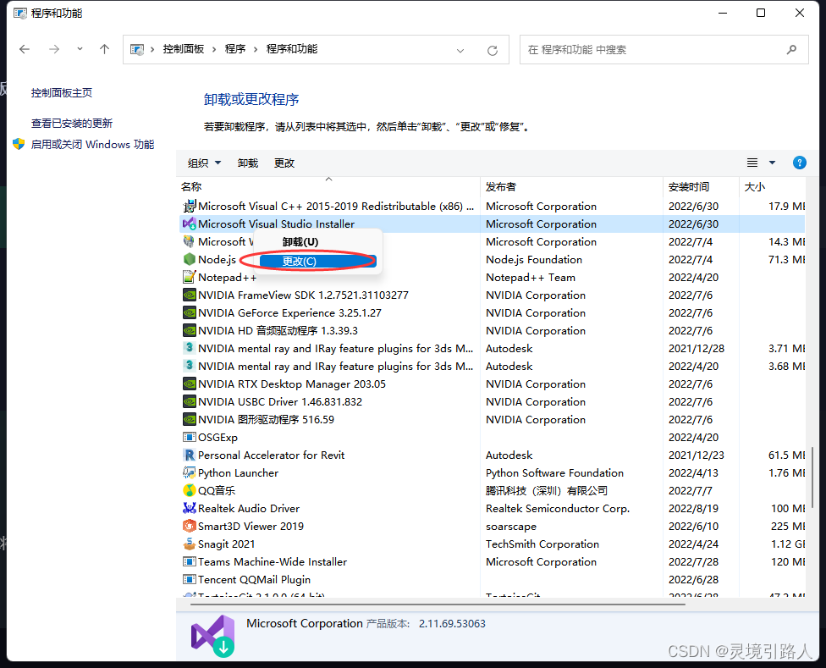Select first NVIDIA mental ray row dated 2021/12/28

coord(492,349)
